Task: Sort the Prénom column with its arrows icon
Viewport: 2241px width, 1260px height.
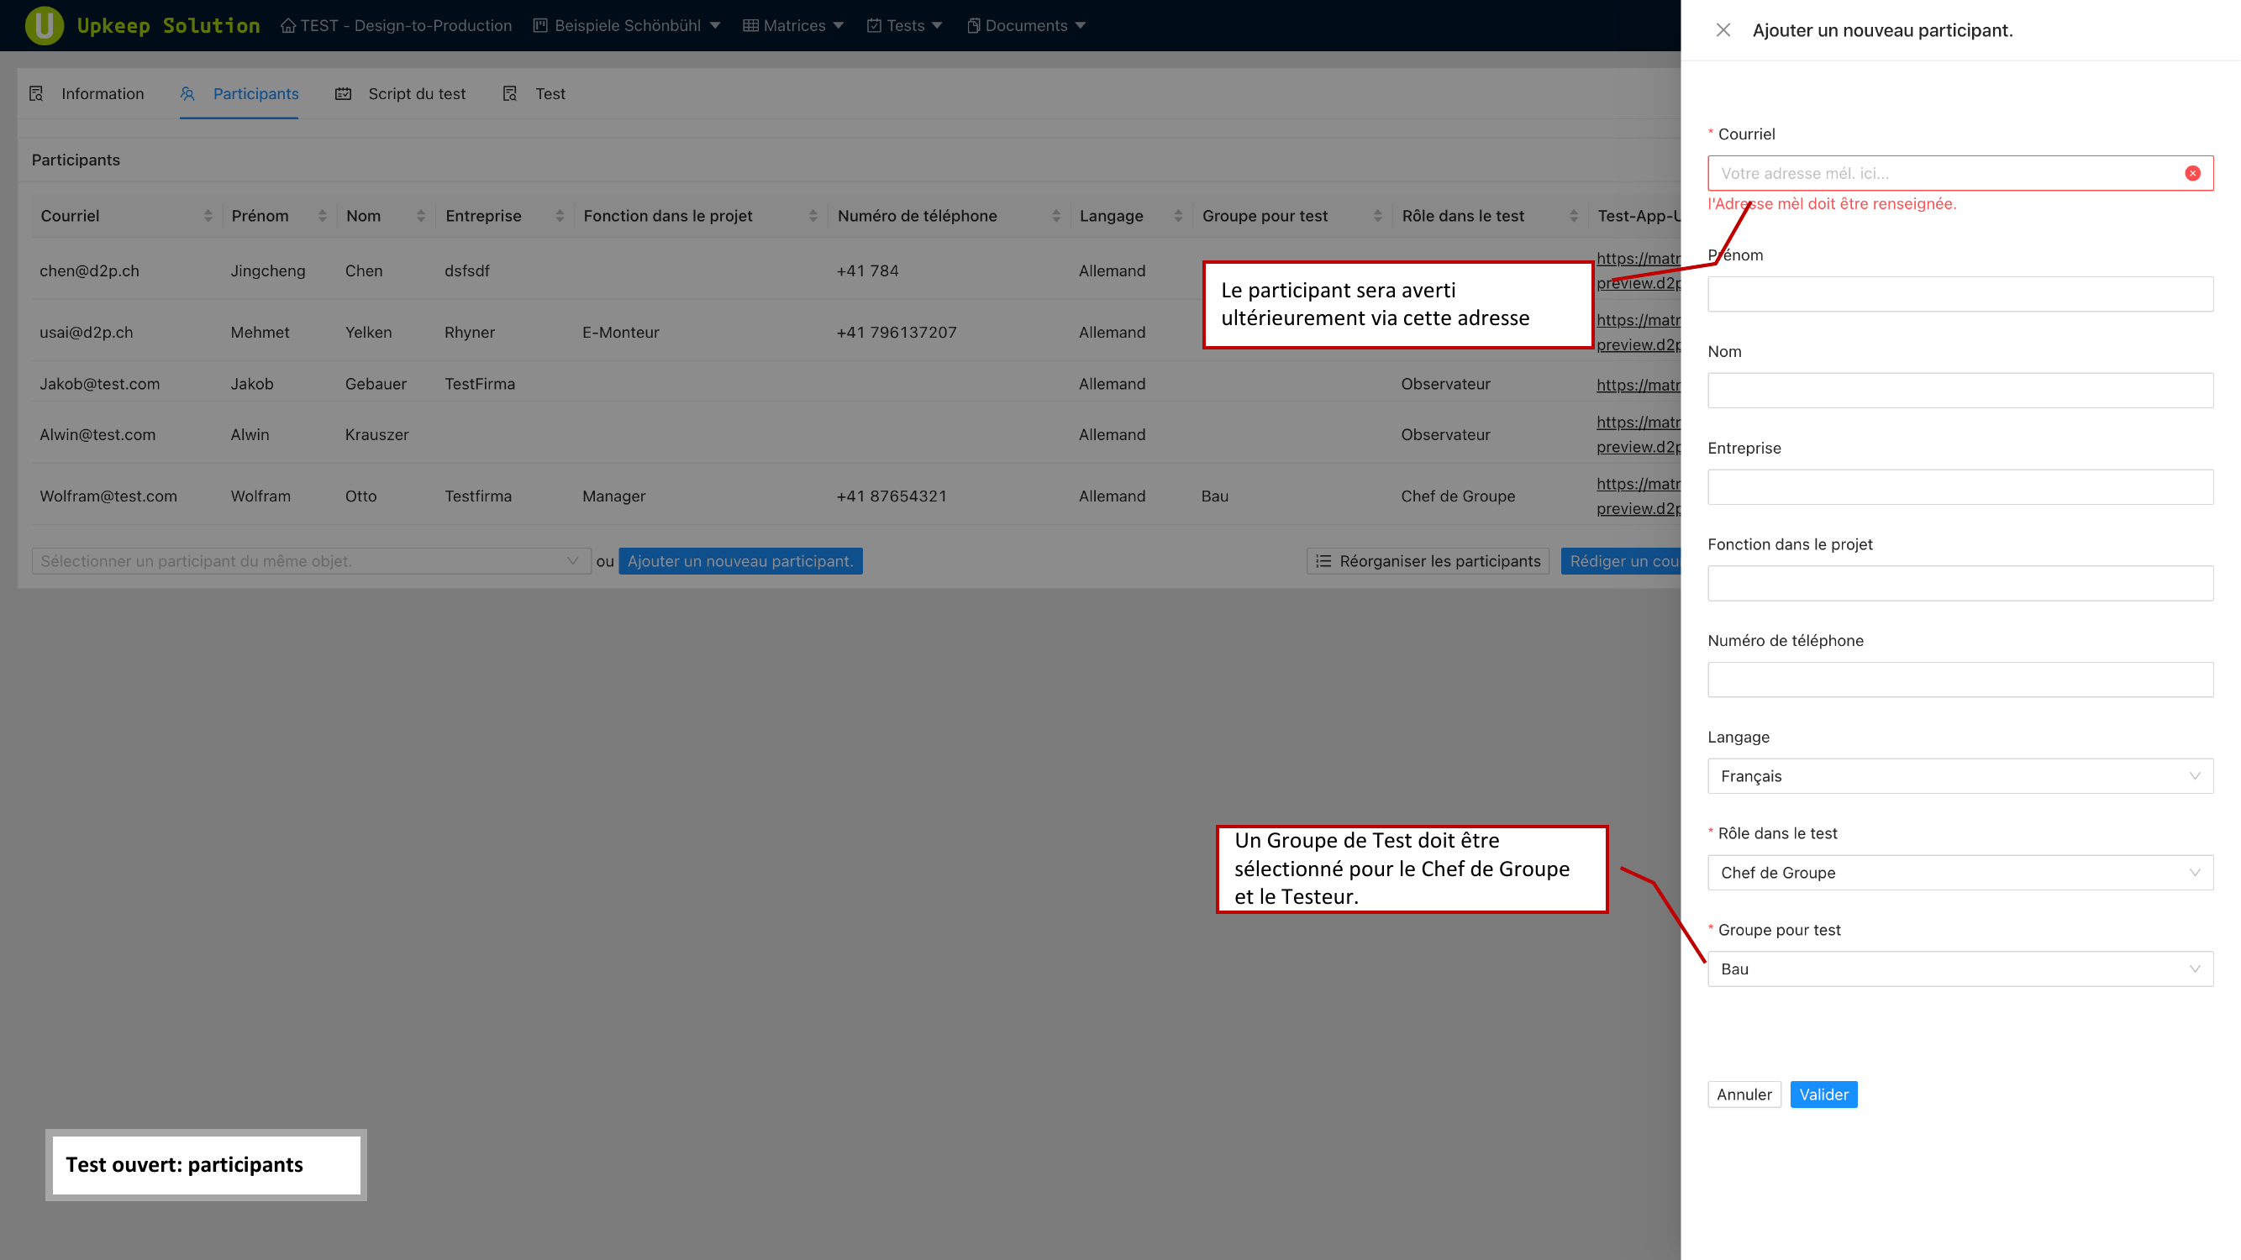Action: (322, 216)
